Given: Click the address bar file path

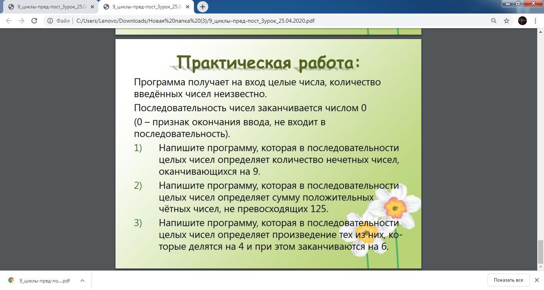Looking at the screenshot, I should click(196, 21).
